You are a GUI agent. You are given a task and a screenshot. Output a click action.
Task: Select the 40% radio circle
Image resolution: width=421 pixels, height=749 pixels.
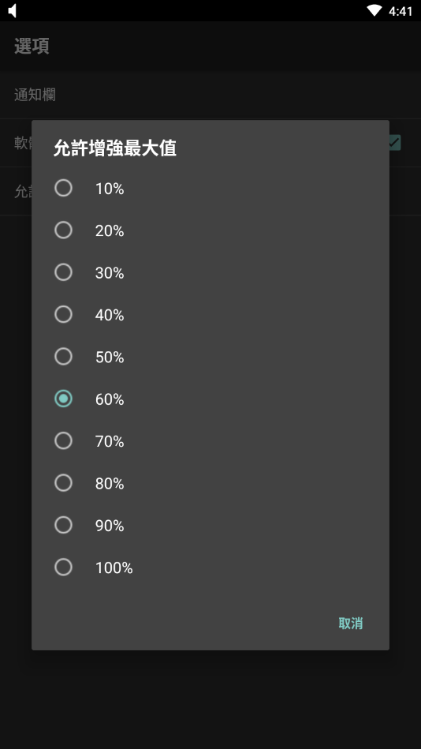point(64,314)
